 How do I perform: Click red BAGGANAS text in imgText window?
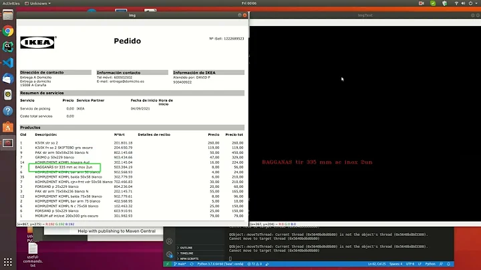click(x=317, y=162)
